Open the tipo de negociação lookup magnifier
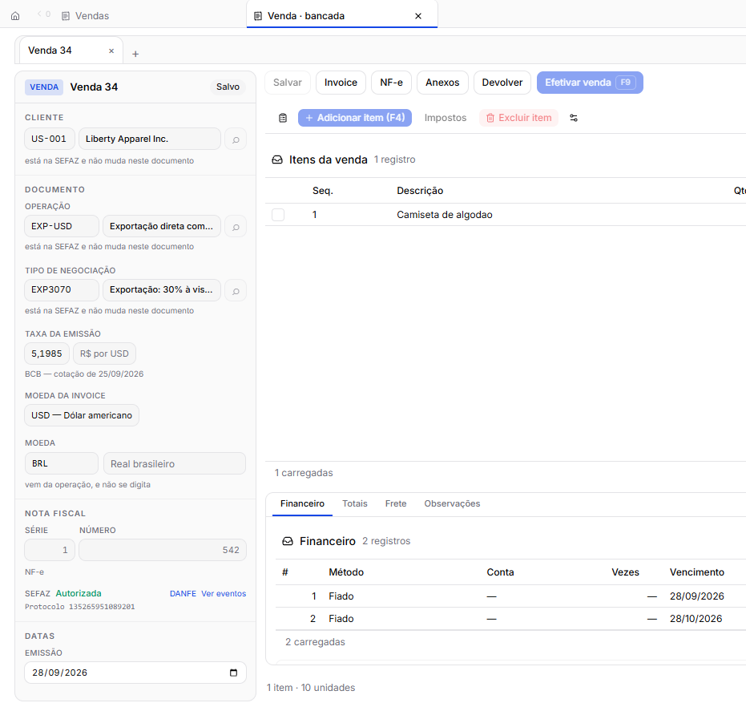Screen dimensions: 746x707 (236, 290)
